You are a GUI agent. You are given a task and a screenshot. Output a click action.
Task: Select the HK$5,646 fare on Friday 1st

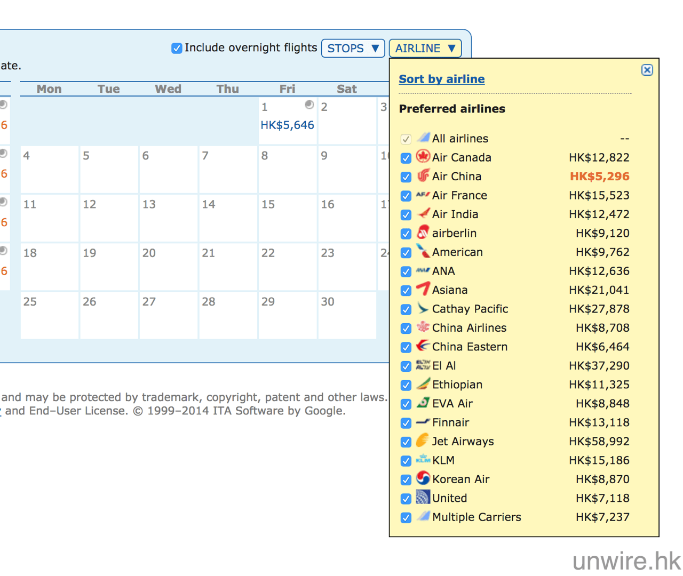[287, 125]
